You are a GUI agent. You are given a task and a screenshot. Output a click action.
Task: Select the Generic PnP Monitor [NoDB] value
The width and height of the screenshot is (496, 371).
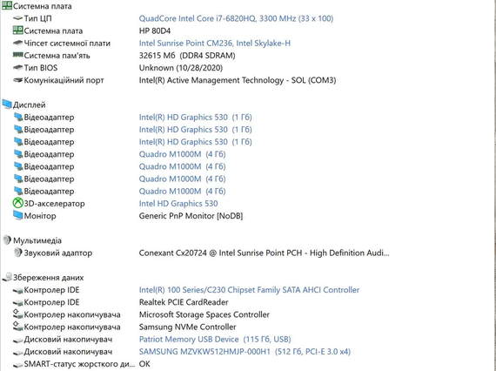[191, 216]
